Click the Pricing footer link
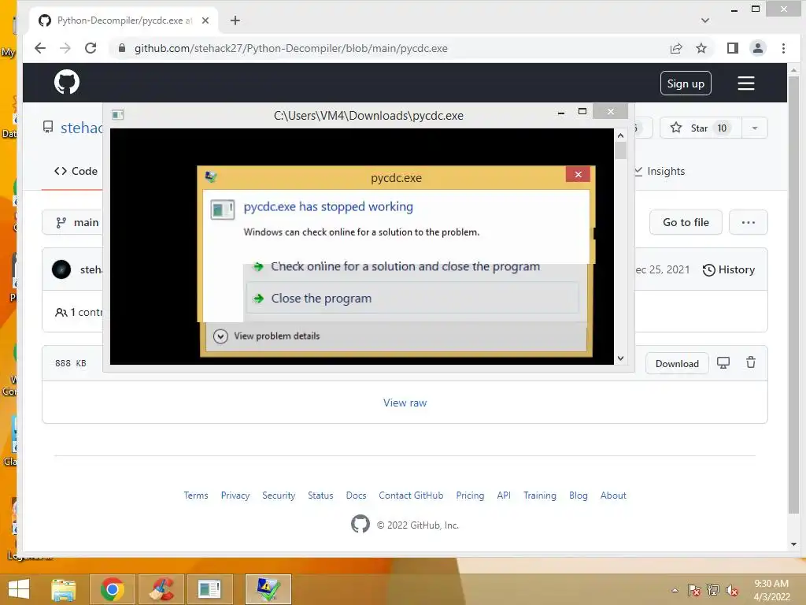806x605 pixels. pyautogui.click(x=470, y=496)
